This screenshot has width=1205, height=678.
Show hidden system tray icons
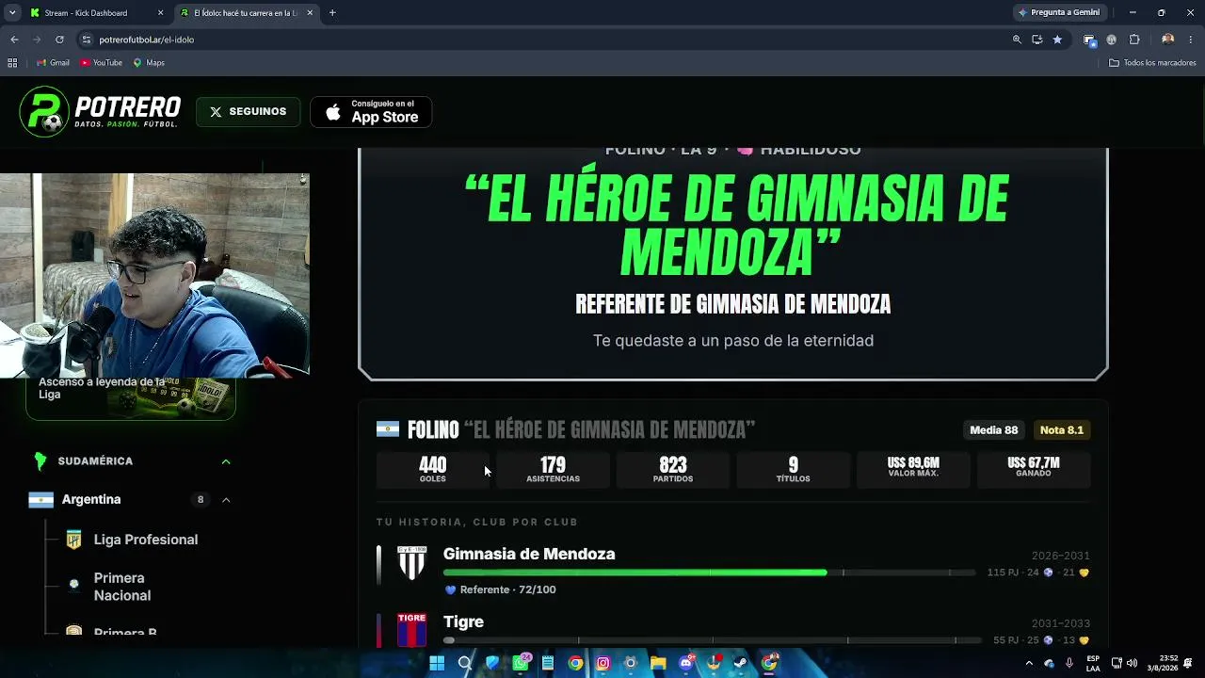[x=1029, y=663]
